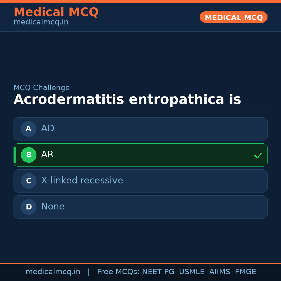Click the green B letter badge
281x281 pixels.
[29, 155]
